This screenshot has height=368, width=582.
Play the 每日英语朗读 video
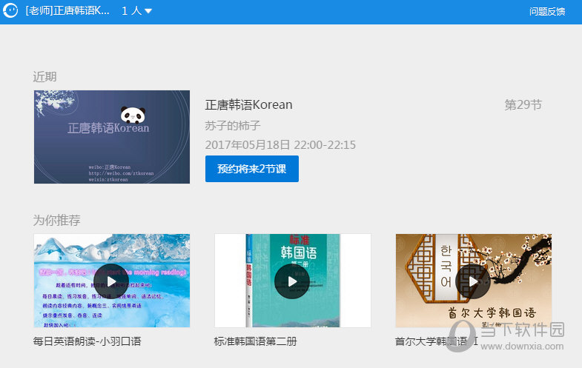click(111, 281)
